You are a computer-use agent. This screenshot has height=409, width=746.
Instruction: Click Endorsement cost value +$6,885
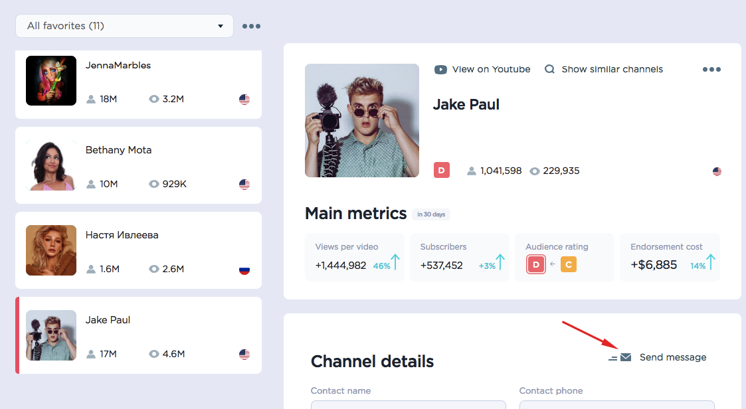click(x=654, y=265)
